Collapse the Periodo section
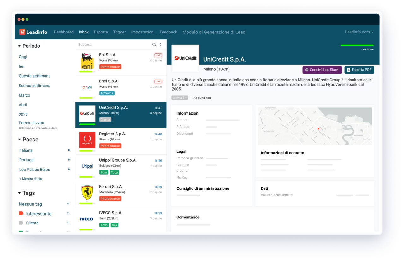Image resolution: width=404 pixels, height=262 pixels. [x=20, y=46]
